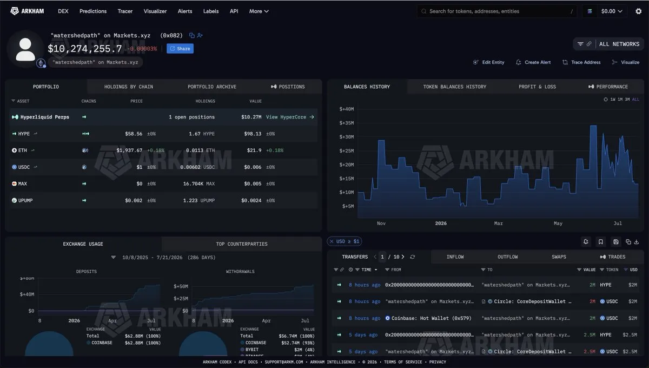Click the alert bell icon above transfers
Viewport: 649px width, 368px height.
586,241
